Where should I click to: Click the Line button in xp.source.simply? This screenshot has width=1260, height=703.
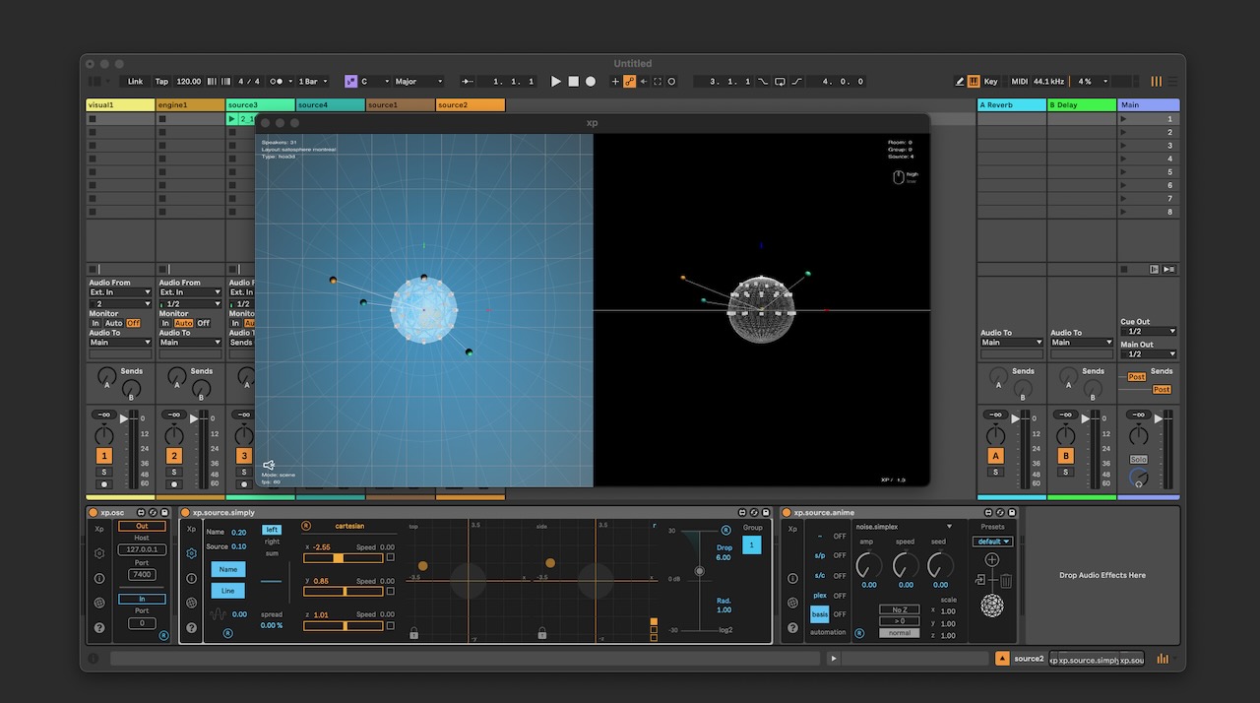click(x=228, y=591)
